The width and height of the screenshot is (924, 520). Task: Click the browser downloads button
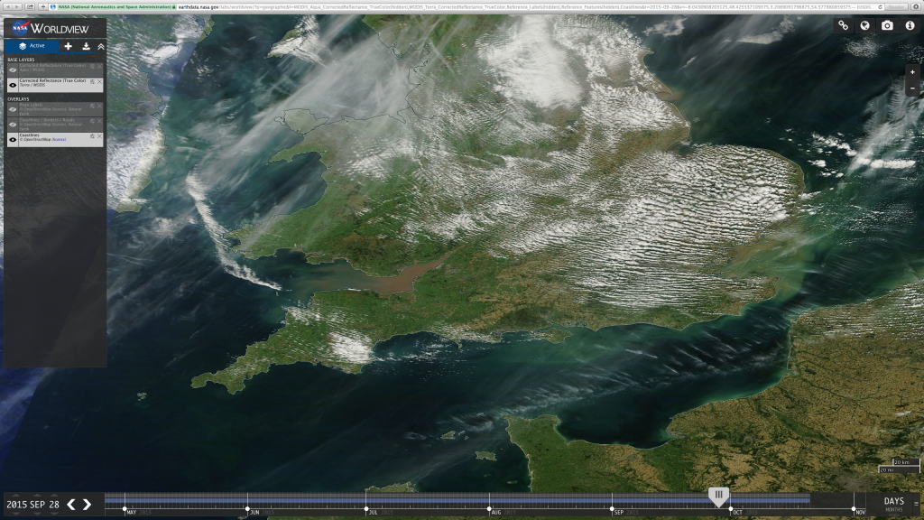[917, 6]
